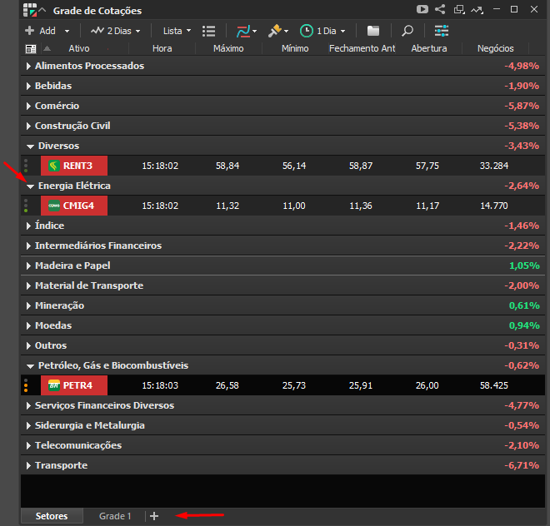
Task: Add a new tab with plus button
Action: coord(154,516)
